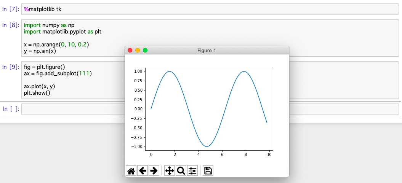Click the line 'y = np.sin(x)'

coord(40,51)
